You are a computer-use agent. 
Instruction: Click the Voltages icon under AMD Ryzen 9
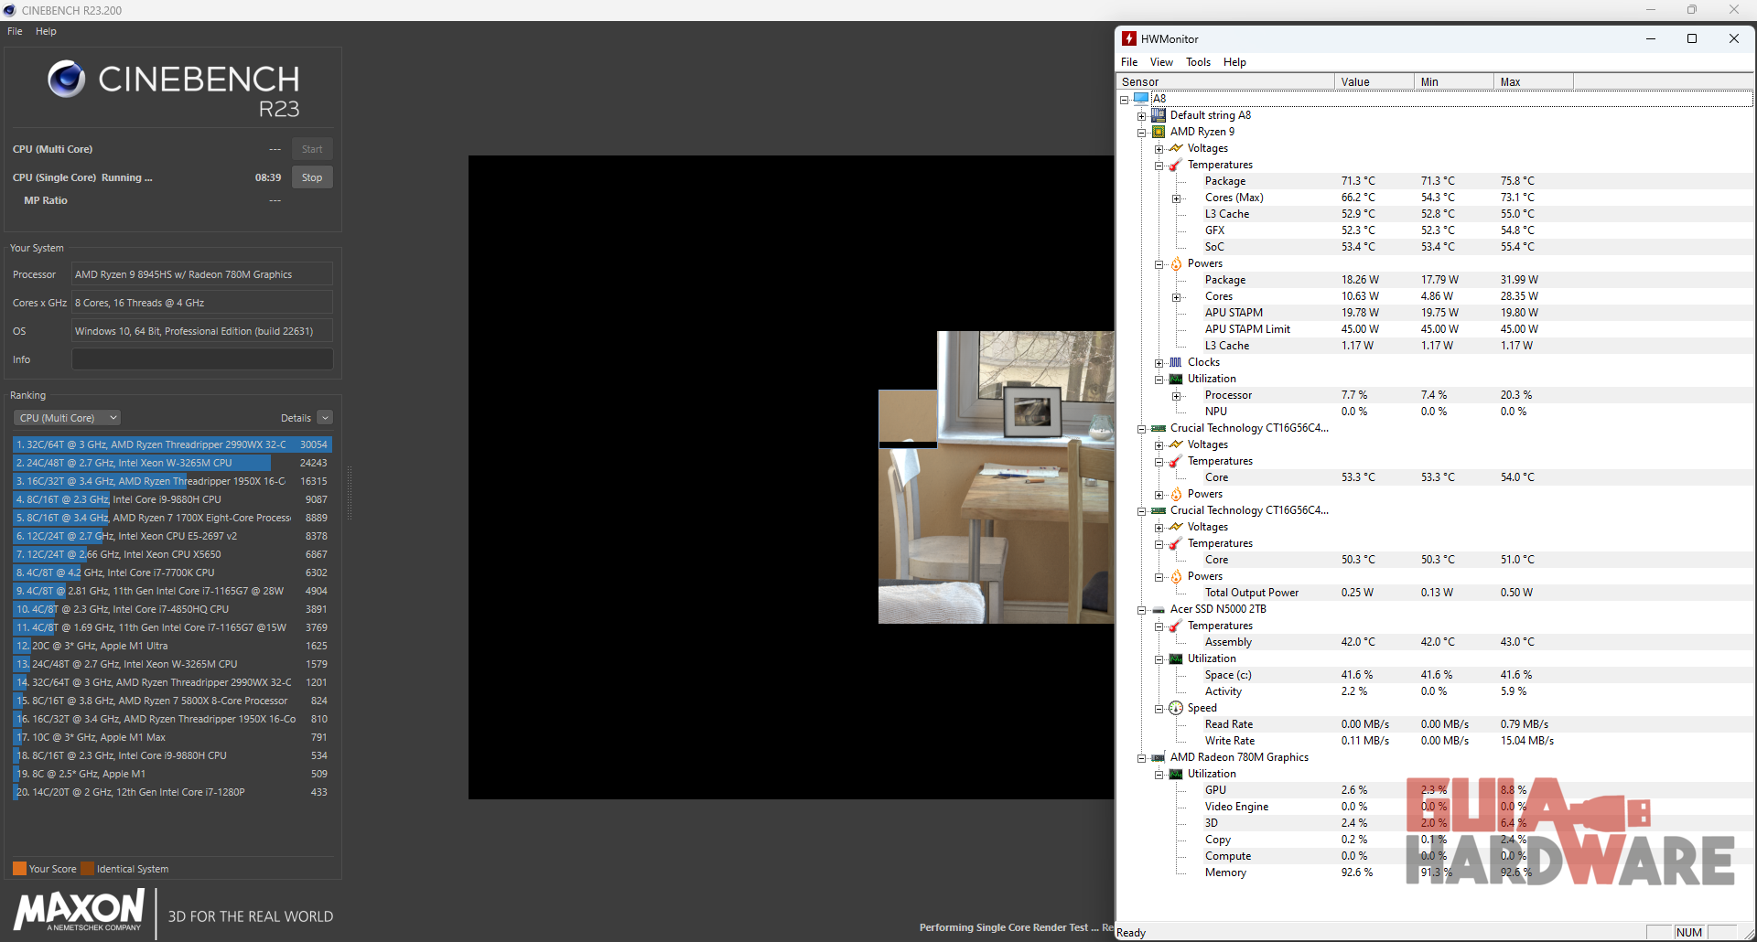coord(1176,148)
